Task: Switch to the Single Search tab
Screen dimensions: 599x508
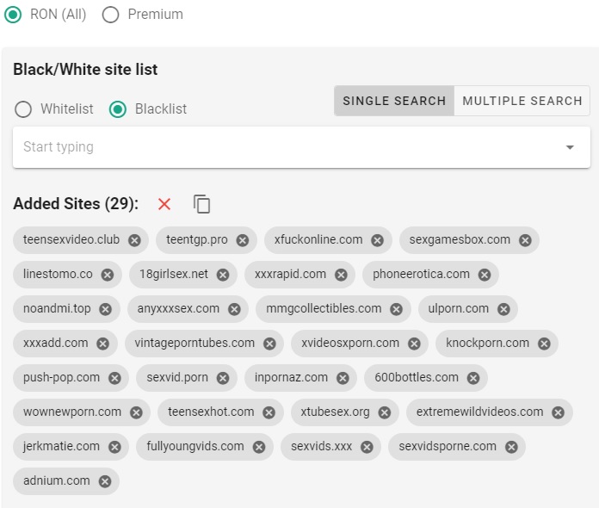Action: point(394,101)
